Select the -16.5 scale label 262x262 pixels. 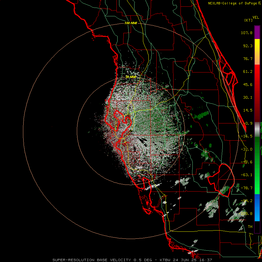[x=247, y=136]
